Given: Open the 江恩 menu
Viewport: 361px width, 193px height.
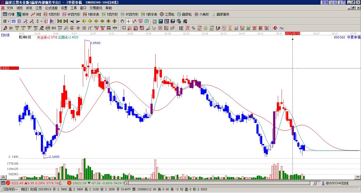Looking at the screenshot, I should (x=38, y=8).
